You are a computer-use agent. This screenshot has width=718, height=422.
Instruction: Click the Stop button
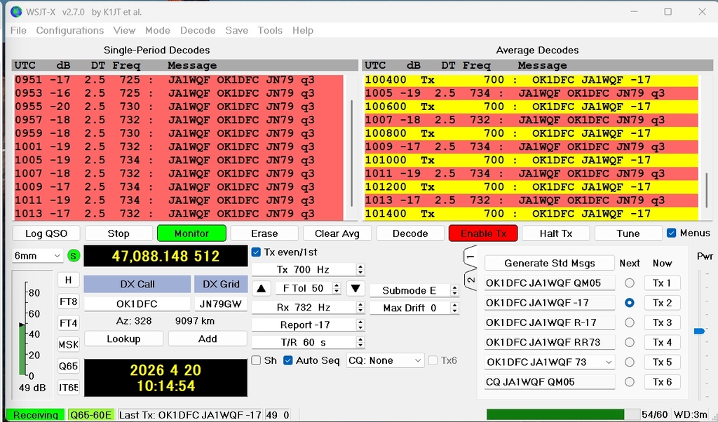pyautogui.click(x=118, y=233)
